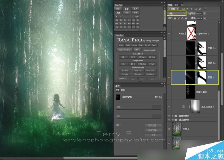
Task: Click mask link chain on selected layer
Action: 196,77
